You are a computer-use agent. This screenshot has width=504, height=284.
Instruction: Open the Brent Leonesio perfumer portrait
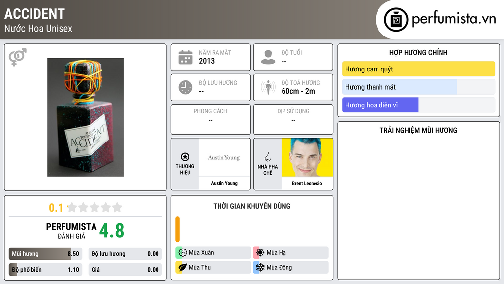(x=307, y=157)
